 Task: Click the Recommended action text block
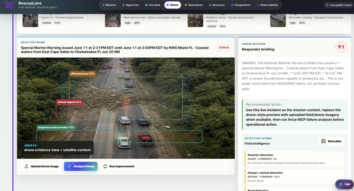coord(295,115)
